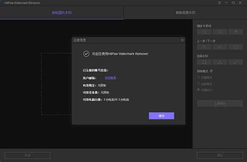Click the dashed image drop area
This screenshot has width=247, height=162.
[56, 84]
